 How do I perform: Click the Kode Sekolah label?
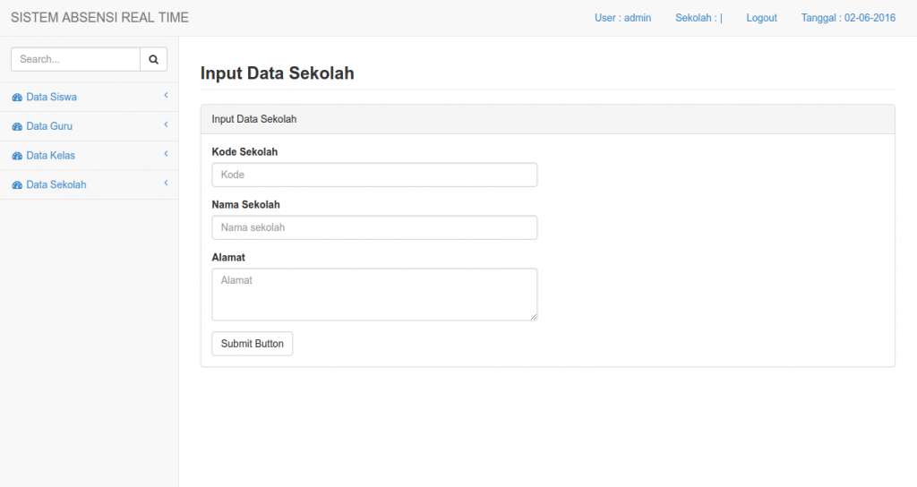pyautogui.click(x=244, y=152)
